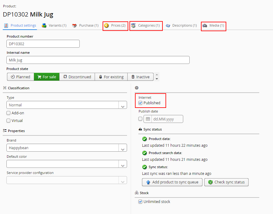
Task: Click the Prices tab coin icon
Action: 107,26
